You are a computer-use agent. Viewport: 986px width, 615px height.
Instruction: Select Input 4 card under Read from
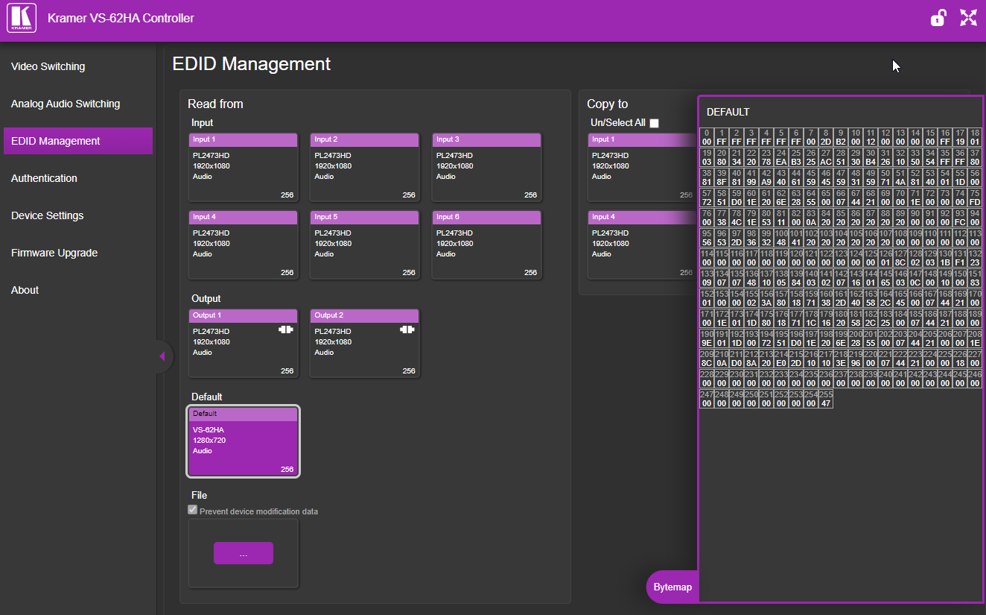243,245
